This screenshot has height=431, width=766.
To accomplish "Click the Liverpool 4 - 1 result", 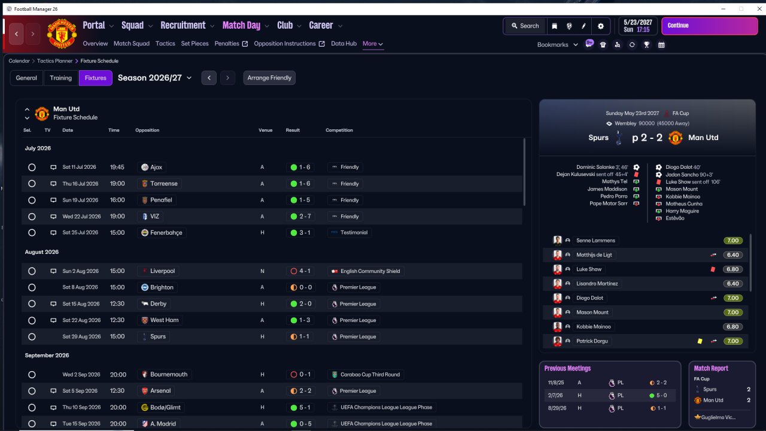I will (x=300, y=271).
